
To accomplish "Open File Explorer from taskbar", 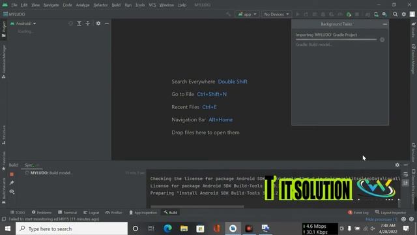I will tap(184, 228).
